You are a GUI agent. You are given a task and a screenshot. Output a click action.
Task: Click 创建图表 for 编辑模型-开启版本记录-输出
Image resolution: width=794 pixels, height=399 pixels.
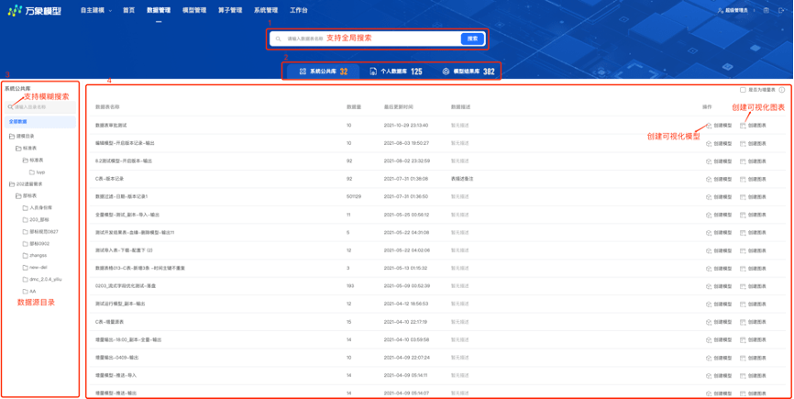(x=753, y=143)
